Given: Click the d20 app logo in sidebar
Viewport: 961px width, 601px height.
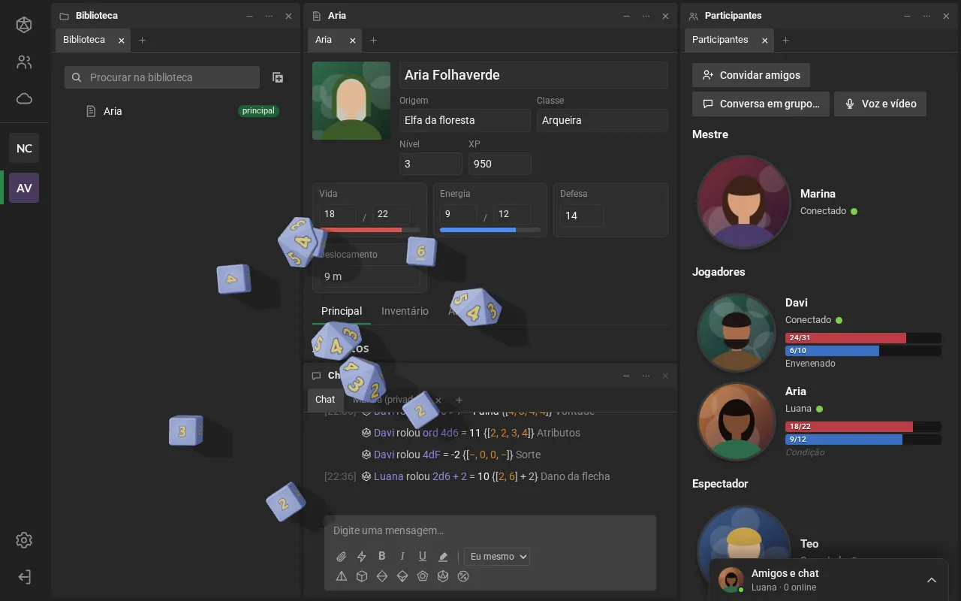Looking at the screenshot, I should tap(24, 25).
